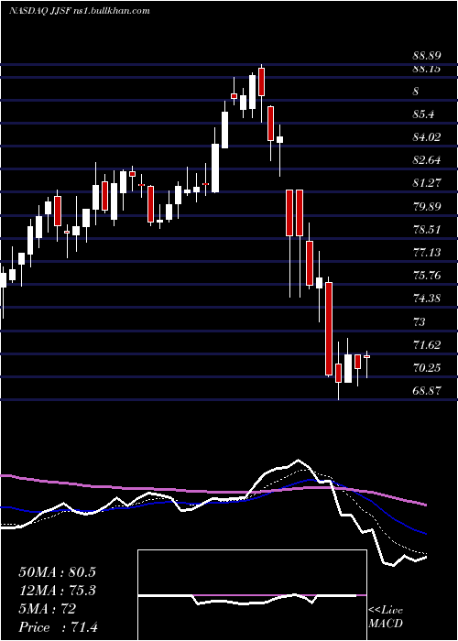Click the 71.62 price axis label
Image resolution: width=458 pixels, height=641 pixels.
coord(427,344)
